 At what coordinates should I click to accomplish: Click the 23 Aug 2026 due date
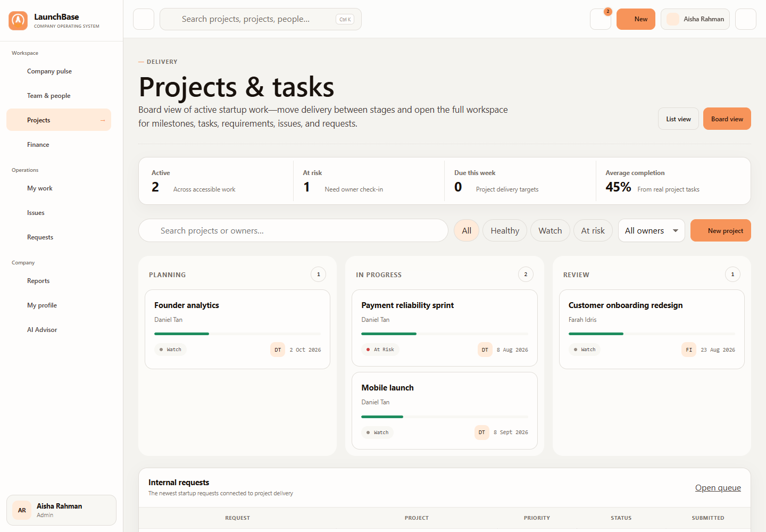coord(718,350)
